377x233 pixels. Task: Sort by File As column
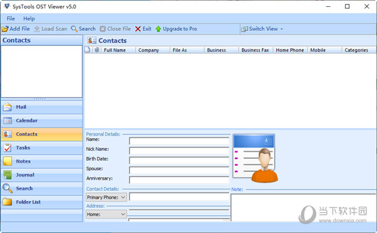tap(180, 50)
